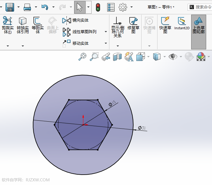
Task: Expand the dropdown under 转换实体引用
Action: pyautogui.click(x=23, y=46)
